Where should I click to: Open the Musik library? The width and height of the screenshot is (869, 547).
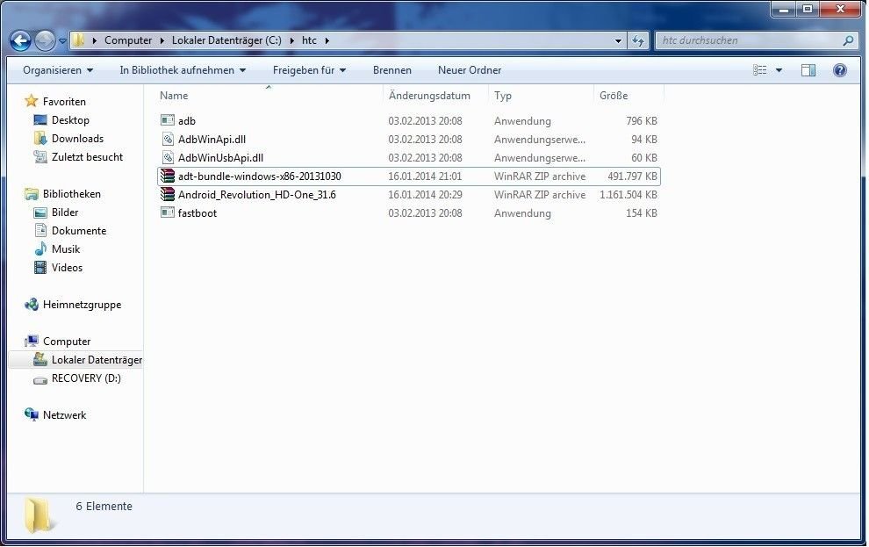tap(66, 249)
